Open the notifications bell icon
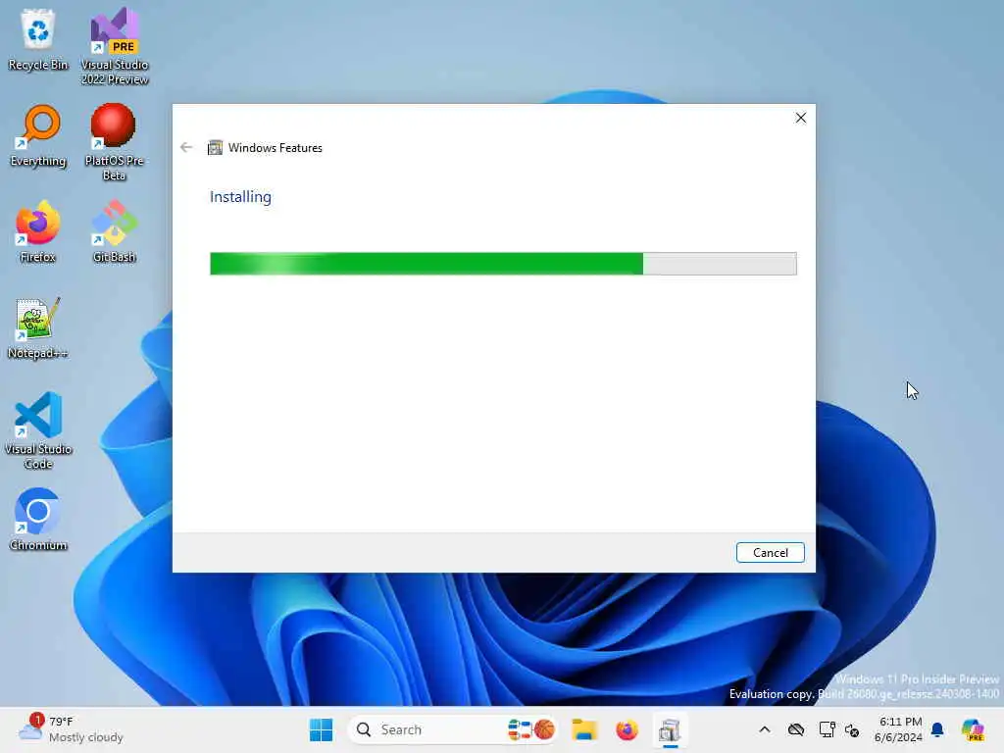This screenshot has width=1004, height=753. coord(937,729)
